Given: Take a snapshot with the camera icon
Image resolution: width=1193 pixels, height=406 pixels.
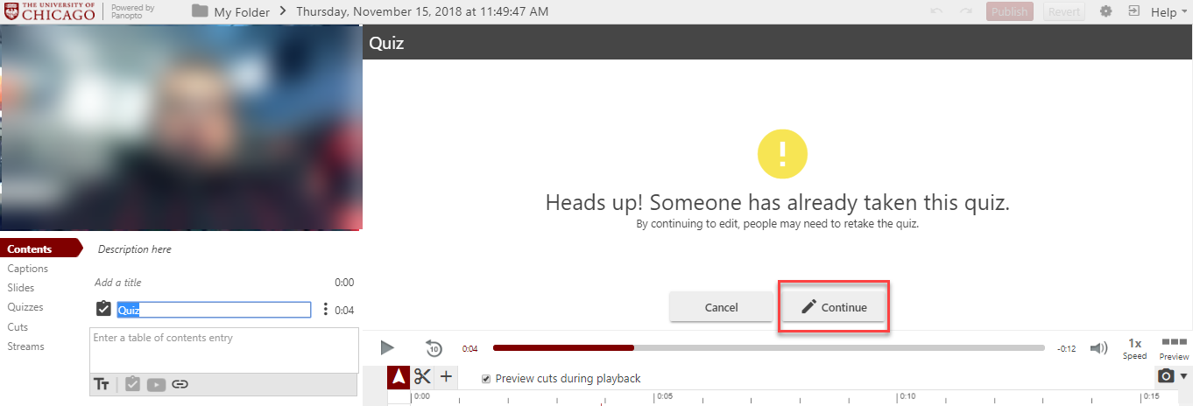Looking at the screenshot, I should click(x=1166, y=376).
